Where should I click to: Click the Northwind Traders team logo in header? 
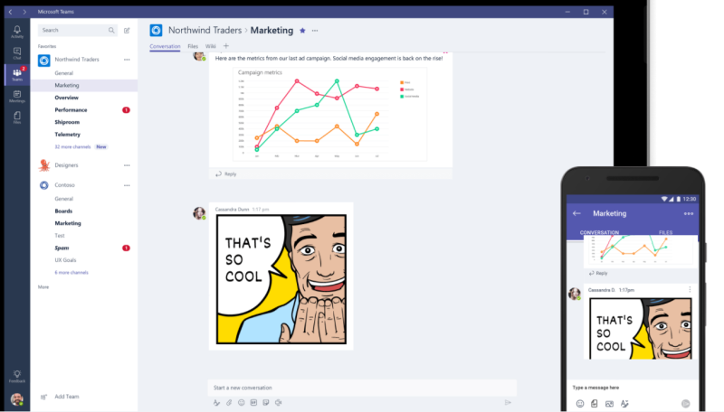point(156,31)
